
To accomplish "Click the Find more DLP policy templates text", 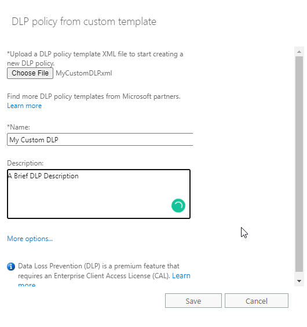I will tap(94, 96).
